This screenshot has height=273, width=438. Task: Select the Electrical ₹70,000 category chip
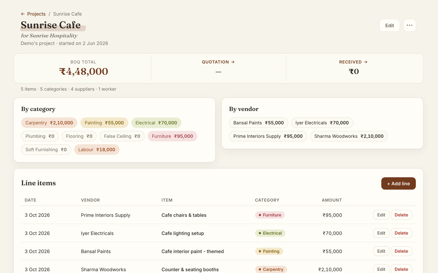click(156, 123)
